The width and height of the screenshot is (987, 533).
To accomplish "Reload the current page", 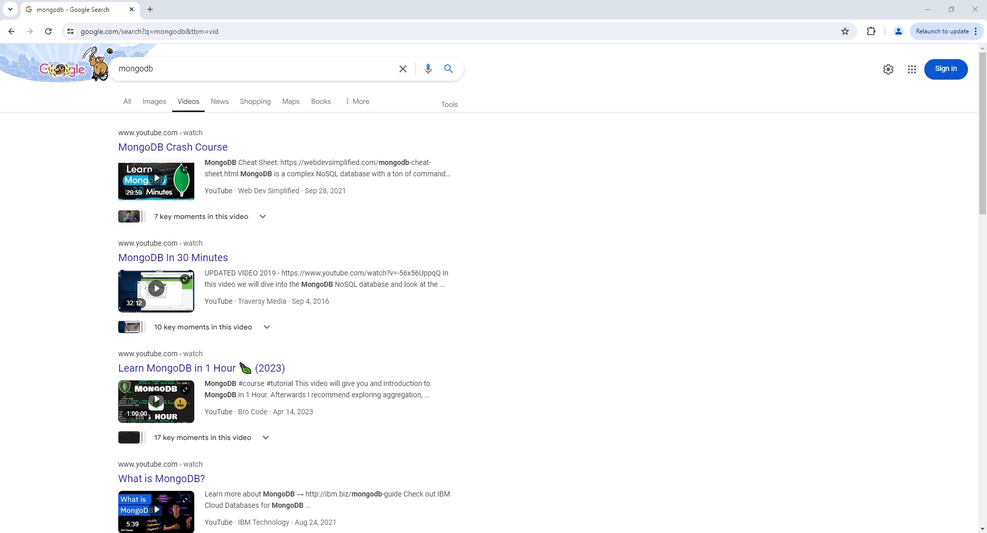I will [x=48, y=31].
